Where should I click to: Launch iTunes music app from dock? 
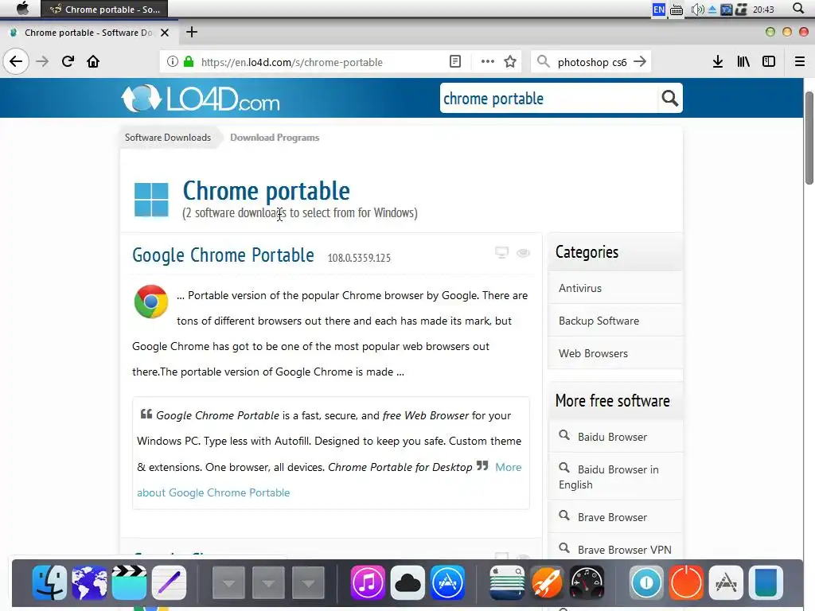368,582
